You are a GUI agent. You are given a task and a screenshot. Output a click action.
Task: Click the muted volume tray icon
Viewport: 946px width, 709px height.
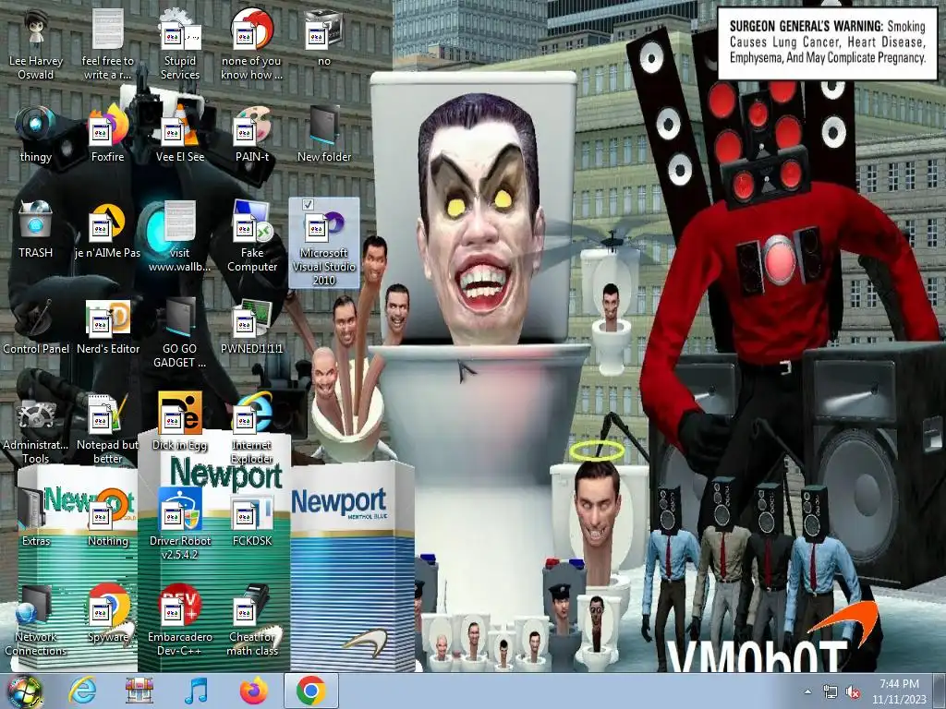tap(853, 692)
